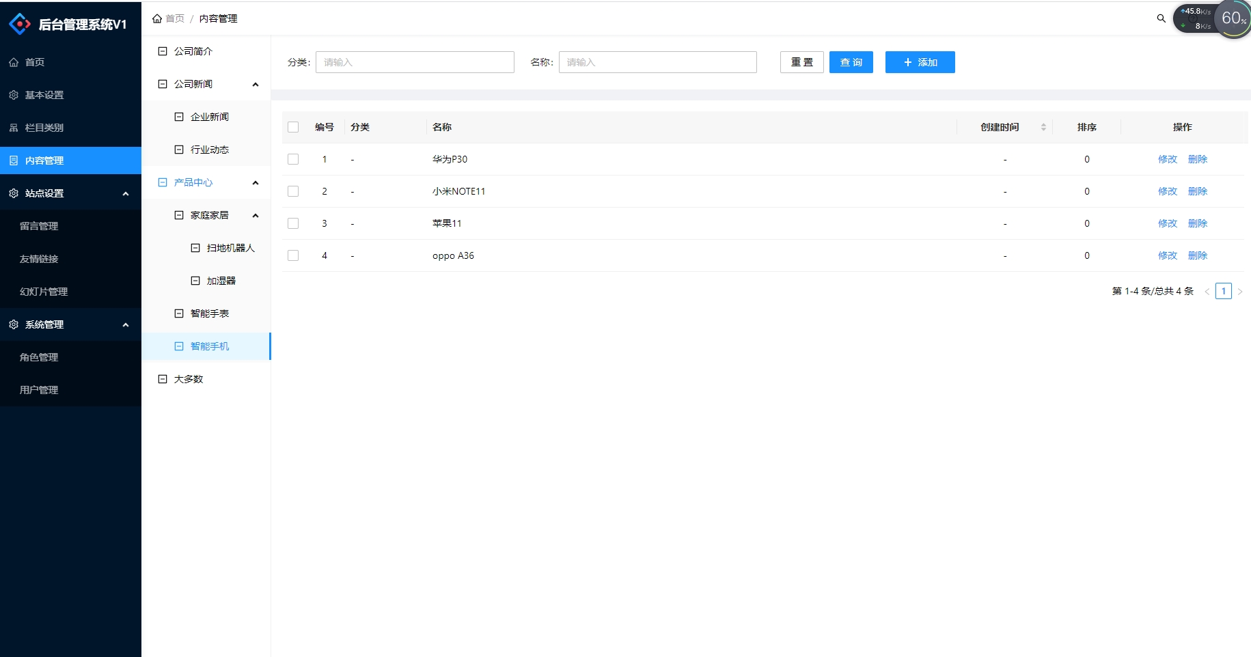
Task: Click the tree box icon beside 企业新闻
Action: tap(179, 117)
